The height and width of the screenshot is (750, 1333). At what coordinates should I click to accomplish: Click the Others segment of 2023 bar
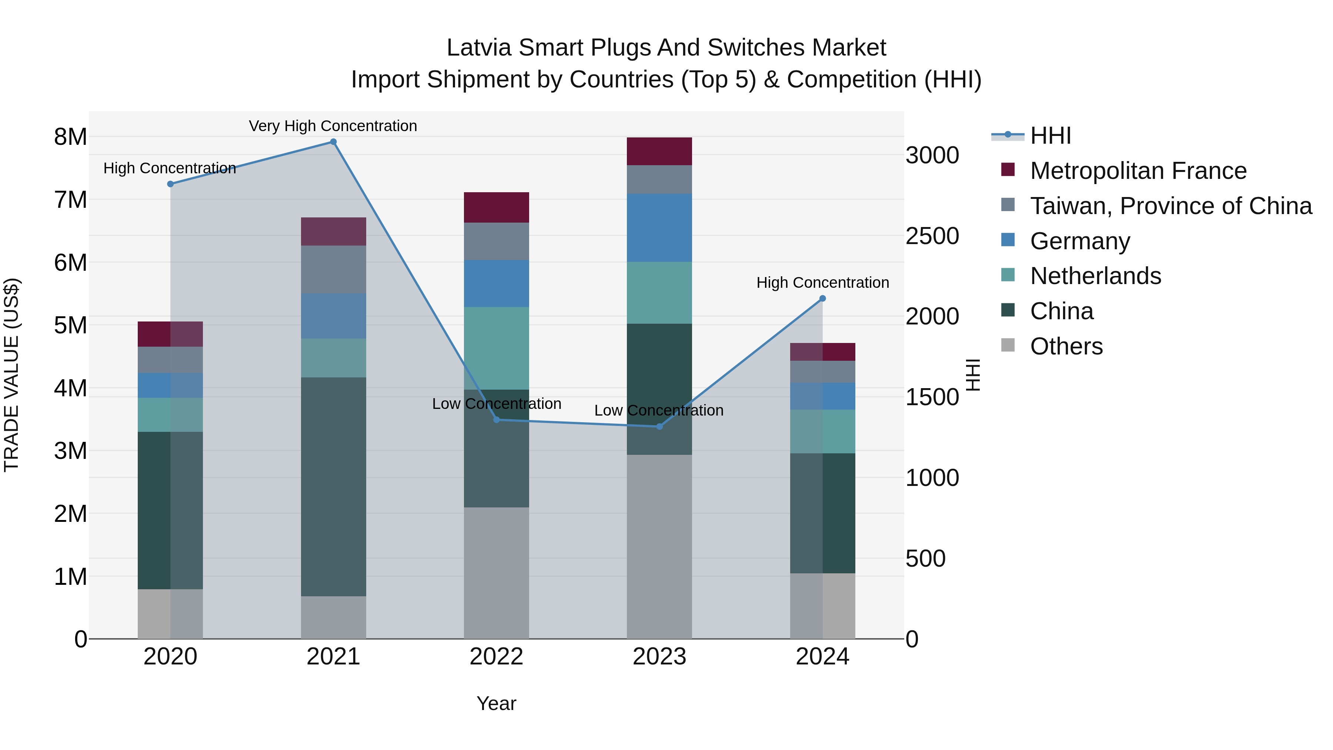(659, 547)
